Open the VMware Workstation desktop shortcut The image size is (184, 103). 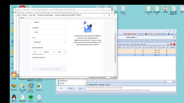click(31, 88)
